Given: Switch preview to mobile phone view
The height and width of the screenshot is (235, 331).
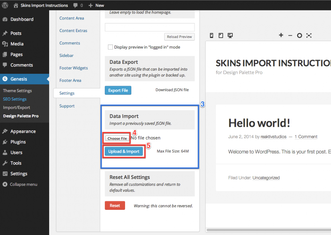Looking at the screenshot, I should 211,36.
